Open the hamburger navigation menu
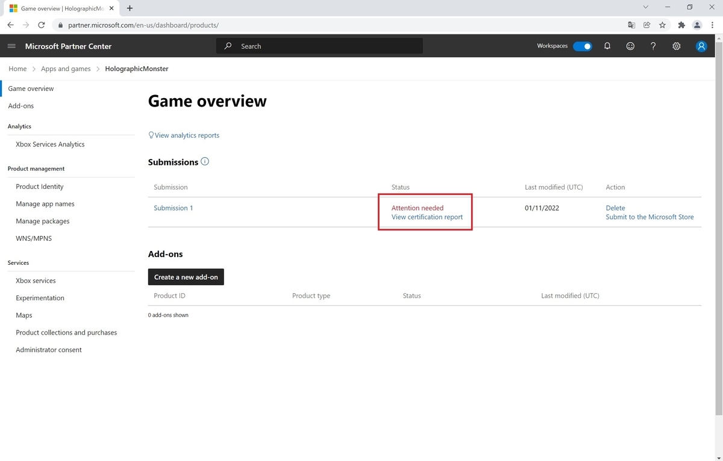Screen dimensions: 723x461 coord(11,46)
